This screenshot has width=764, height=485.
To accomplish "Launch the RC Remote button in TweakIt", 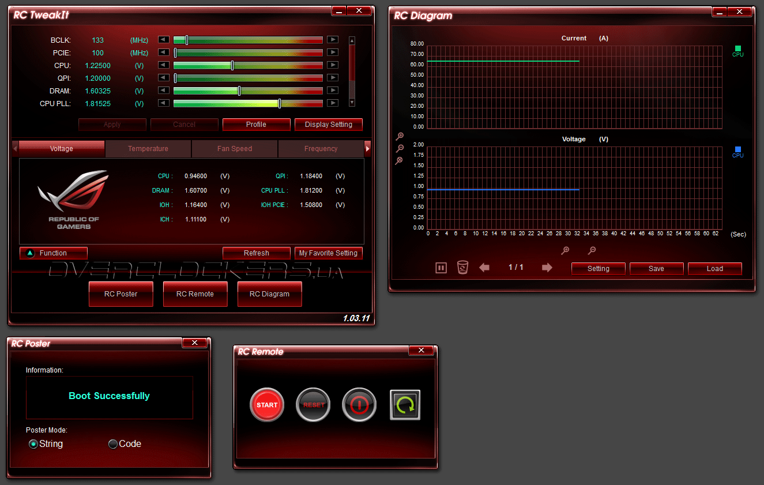I will [x=195, y=294].
